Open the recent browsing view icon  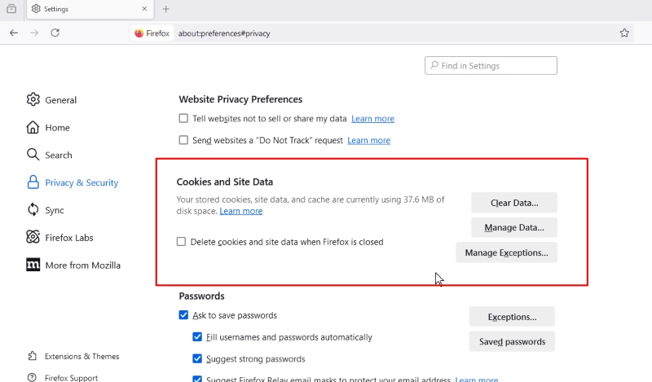(x=11, y=9)
